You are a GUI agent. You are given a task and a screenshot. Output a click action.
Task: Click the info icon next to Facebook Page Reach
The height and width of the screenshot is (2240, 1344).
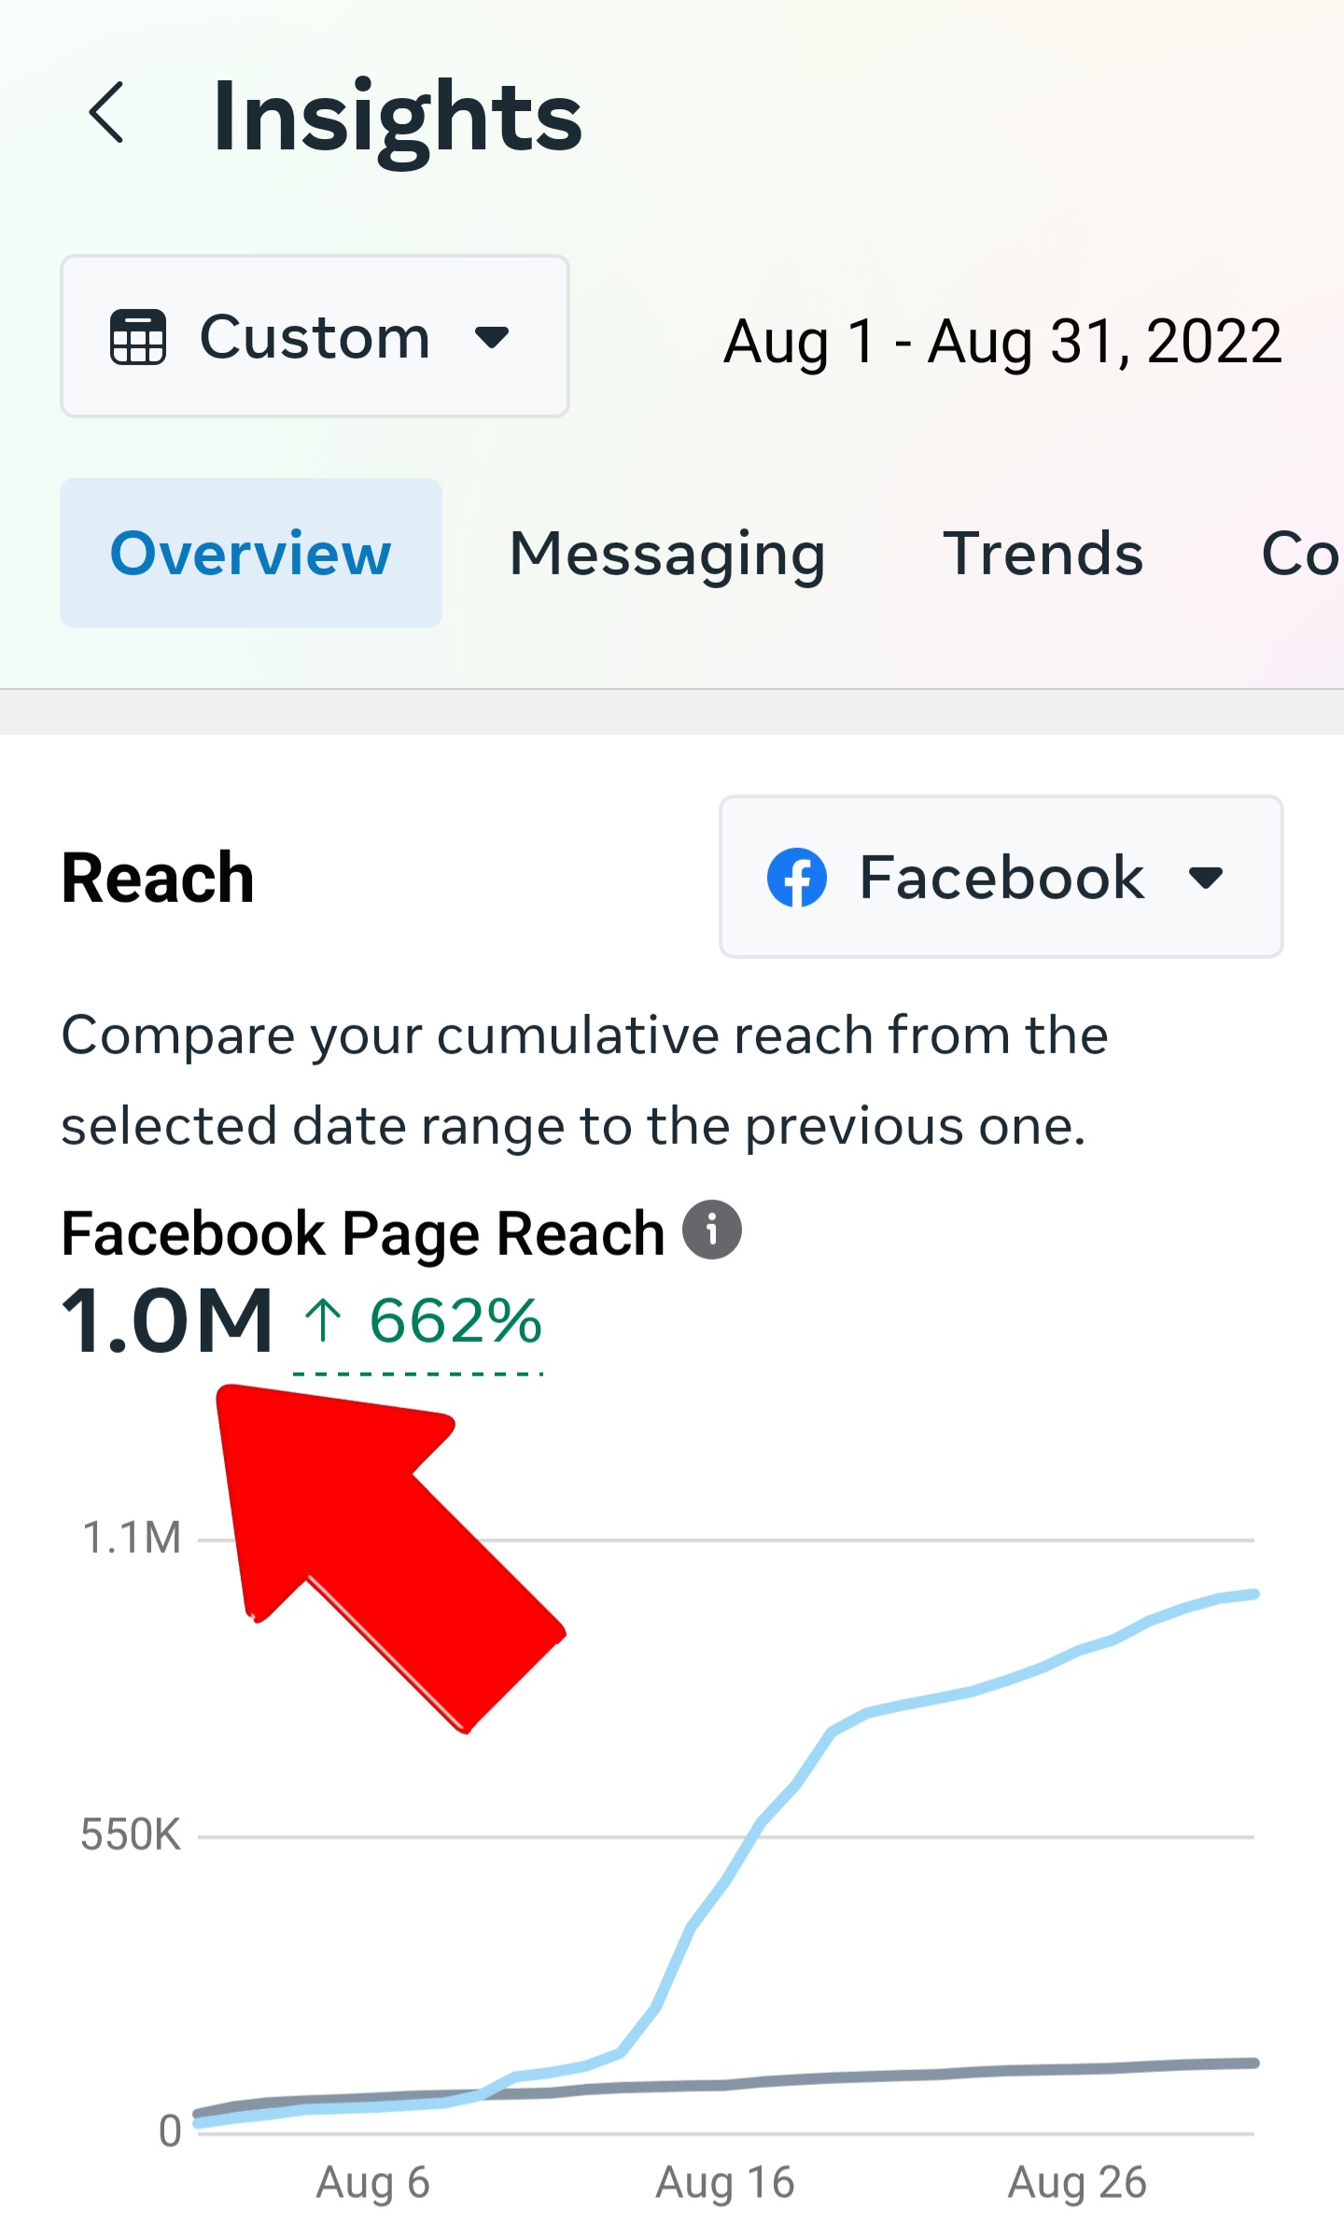tap(712, 1229)
